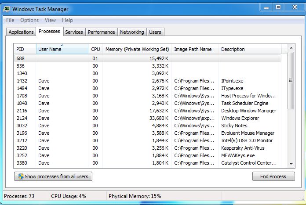Open the Options menu

[29, 20]
